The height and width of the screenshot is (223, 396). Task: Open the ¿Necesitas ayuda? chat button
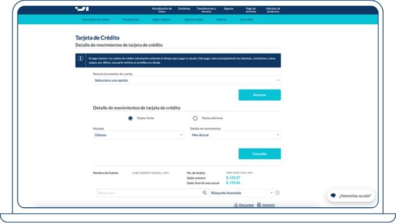click(x=351, y=195)
